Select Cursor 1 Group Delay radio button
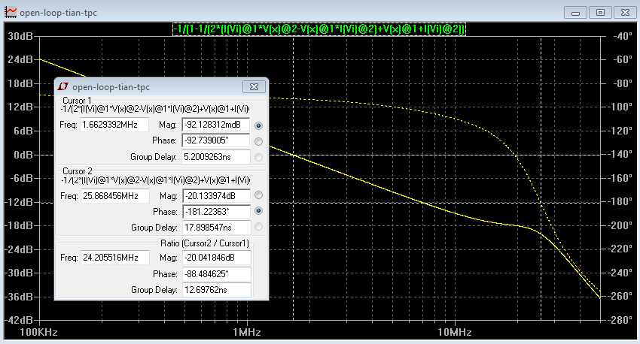 [x=258, y=157]
